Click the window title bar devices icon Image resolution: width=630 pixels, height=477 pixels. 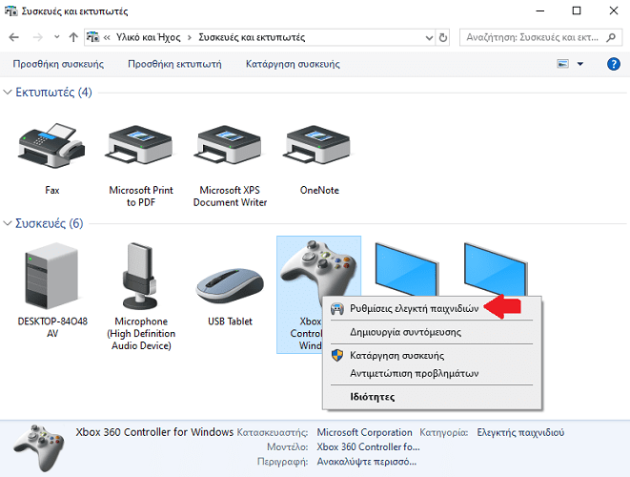point(10,10)
